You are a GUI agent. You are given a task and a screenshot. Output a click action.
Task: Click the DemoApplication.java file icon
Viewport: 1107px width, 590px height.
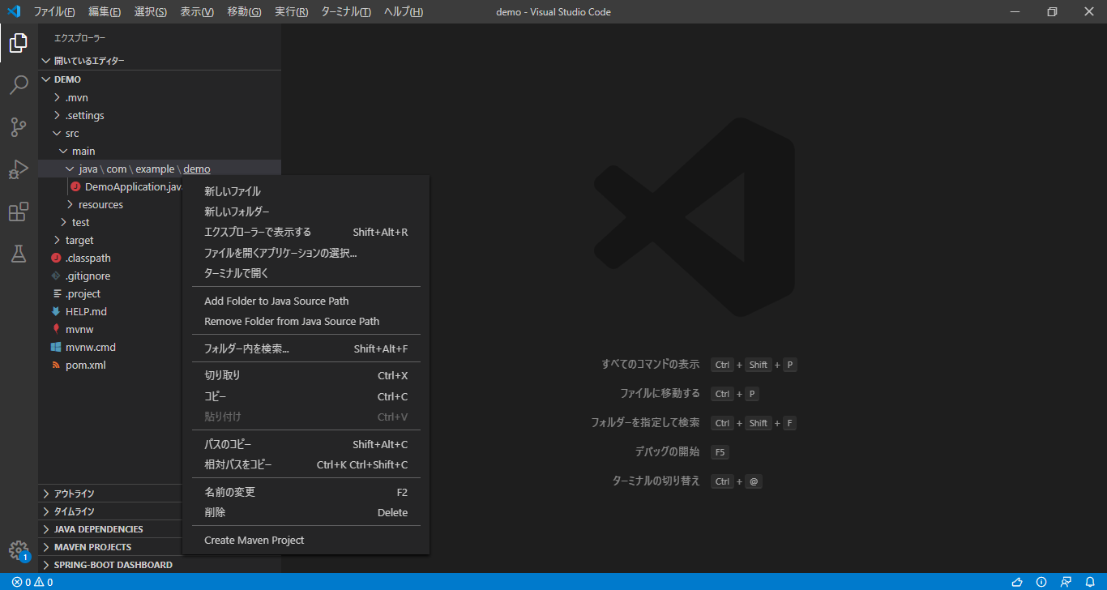(75, 186)
